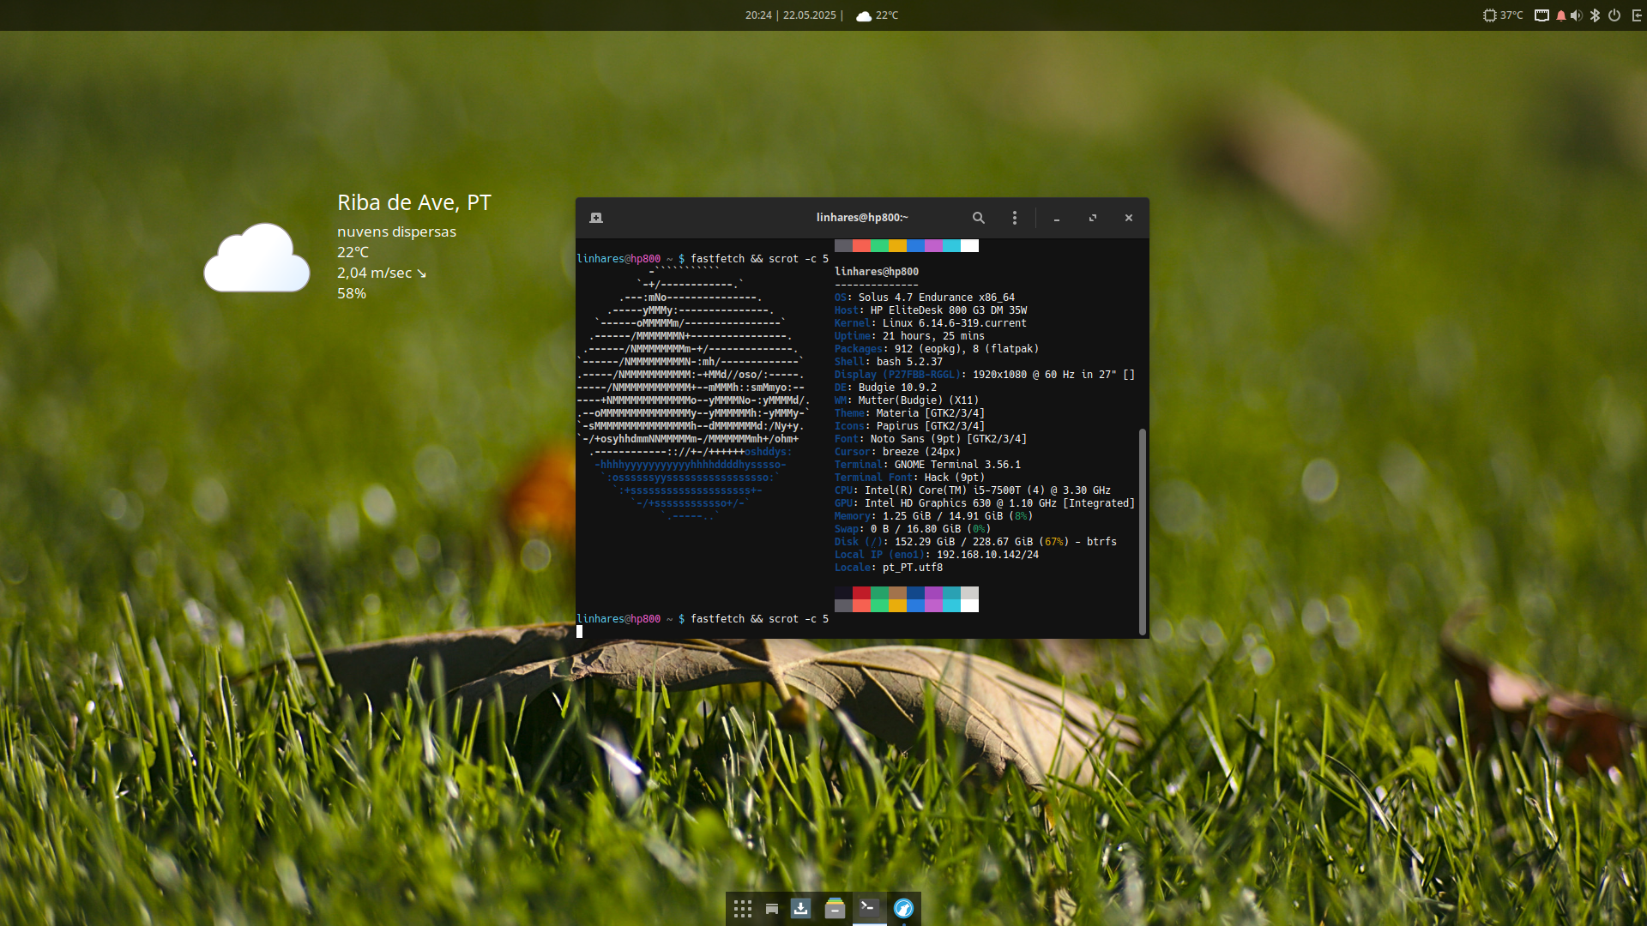Launch the LibreWolf browser from the dock

pos(903,909)
